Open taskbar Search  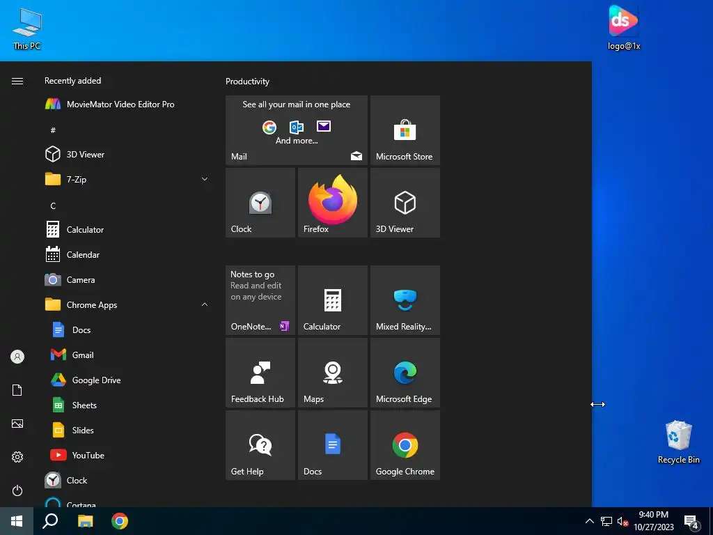click(x=50, y=521)
